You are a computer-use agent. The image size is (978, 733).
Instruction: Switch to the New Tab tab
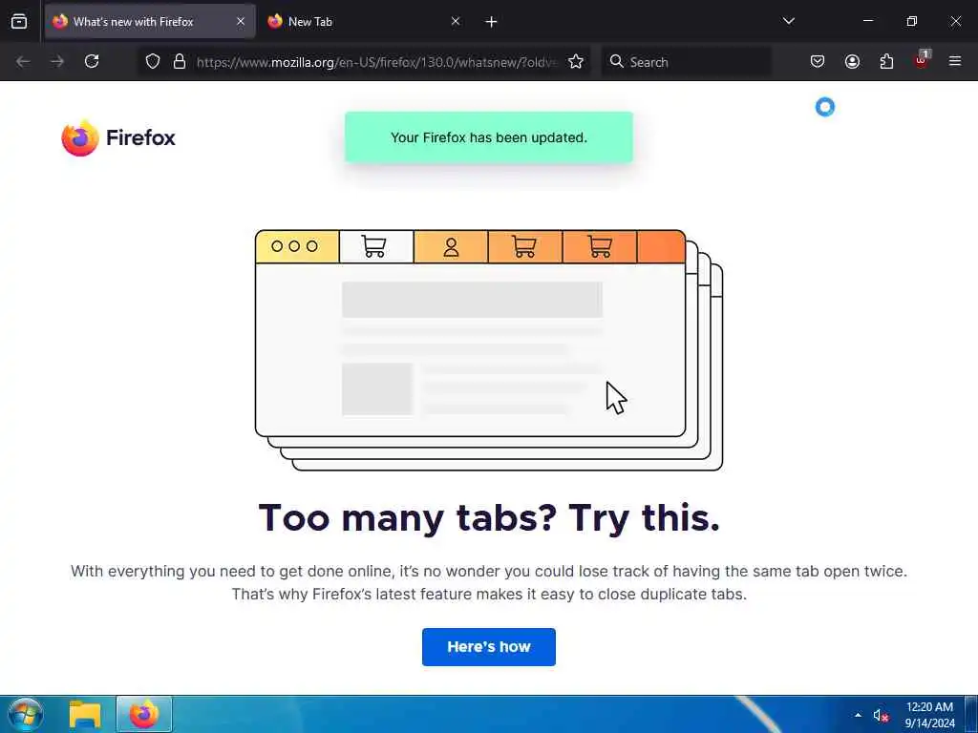coord(364,22)
